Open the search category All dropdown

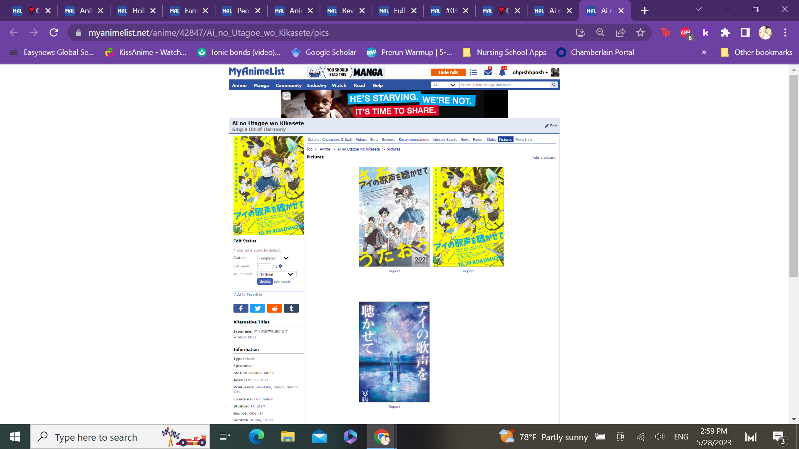pos(444,85)
